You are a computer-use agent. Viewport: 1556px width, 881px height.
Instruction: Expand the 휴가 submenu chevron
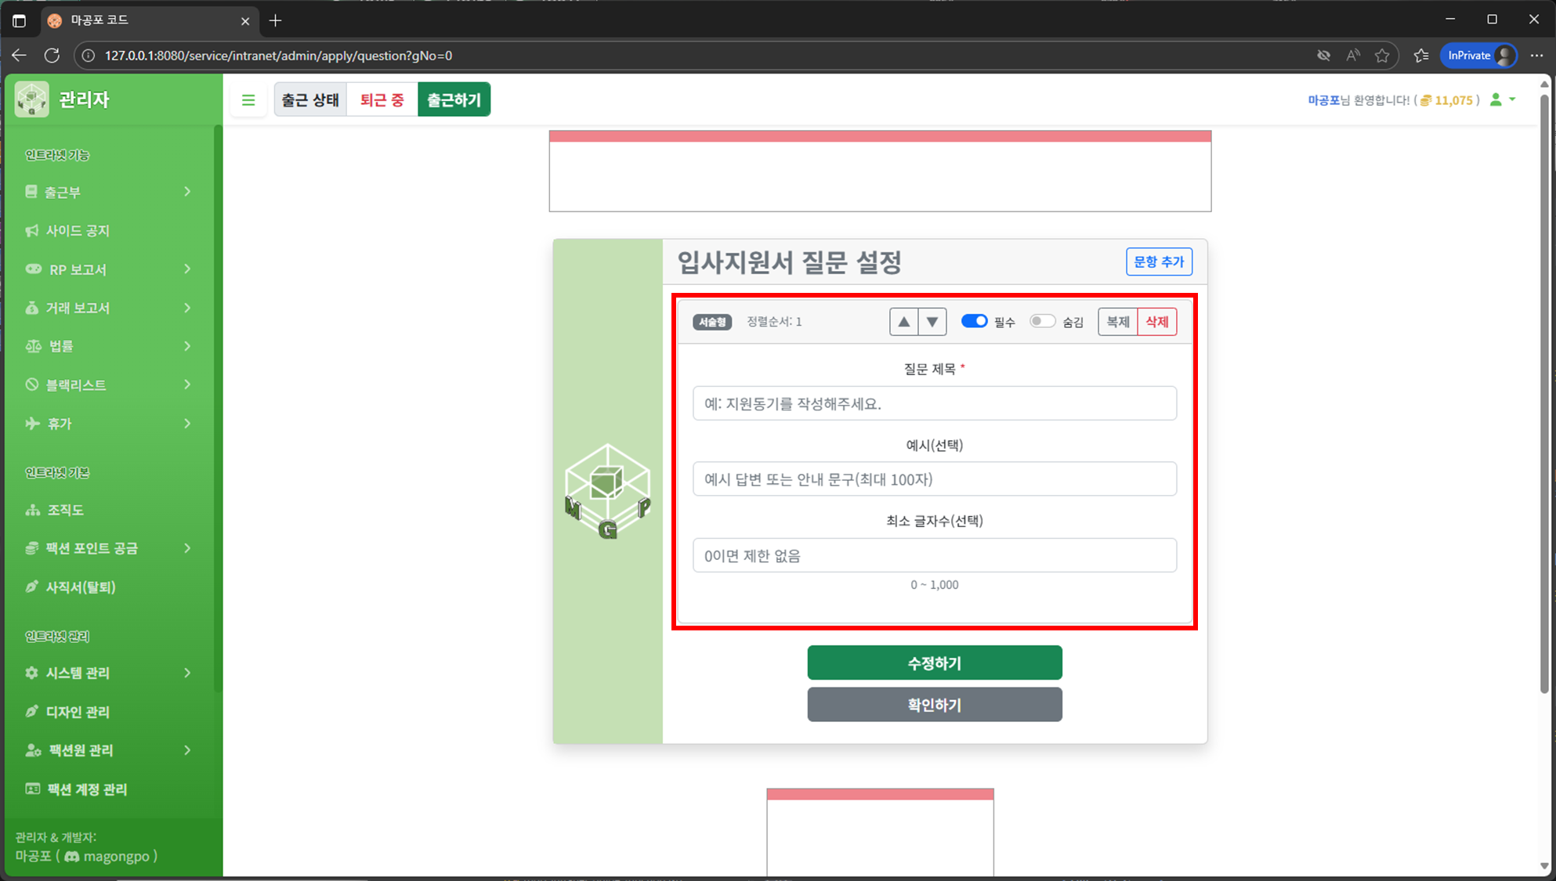(187, 423)
